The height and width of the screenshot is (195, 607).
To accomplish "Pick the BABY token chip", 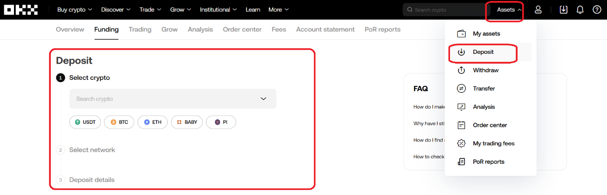I will coord(186,122).
